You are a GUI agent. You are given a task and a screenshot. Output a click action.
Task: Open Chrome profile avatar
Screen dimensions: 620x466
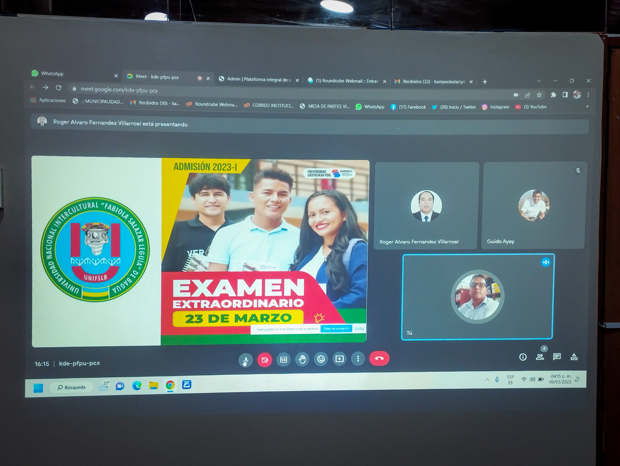(577, 95)
